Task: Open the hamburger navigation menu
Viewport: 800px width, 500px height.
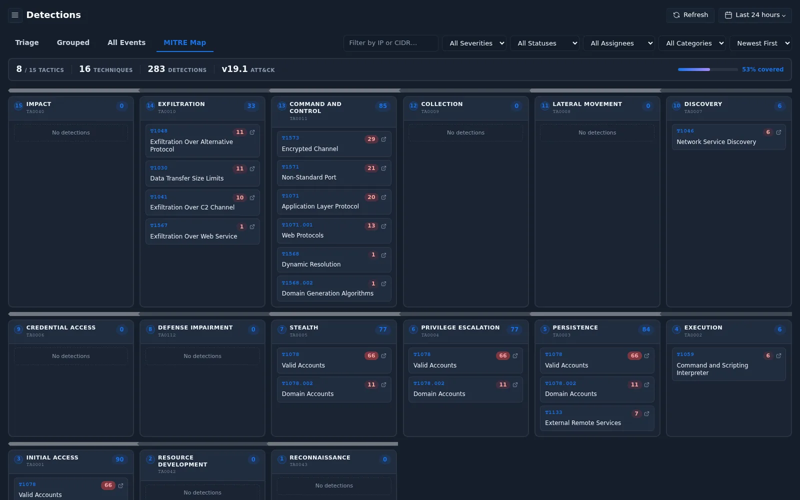Action: 15,15
